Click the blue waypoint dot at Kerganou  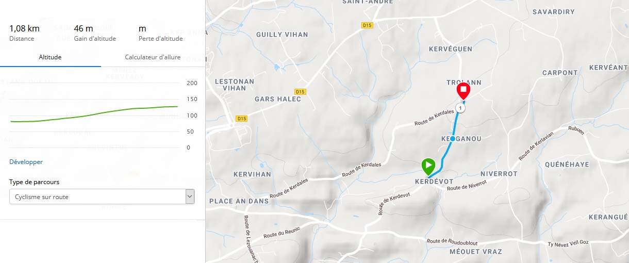click(x=452, y=139)
